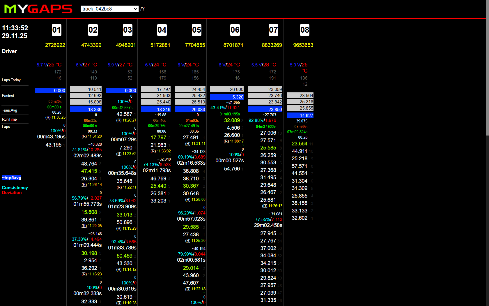Click driver ID 2726922
489x306 pixels.
(x=55, y=45)
